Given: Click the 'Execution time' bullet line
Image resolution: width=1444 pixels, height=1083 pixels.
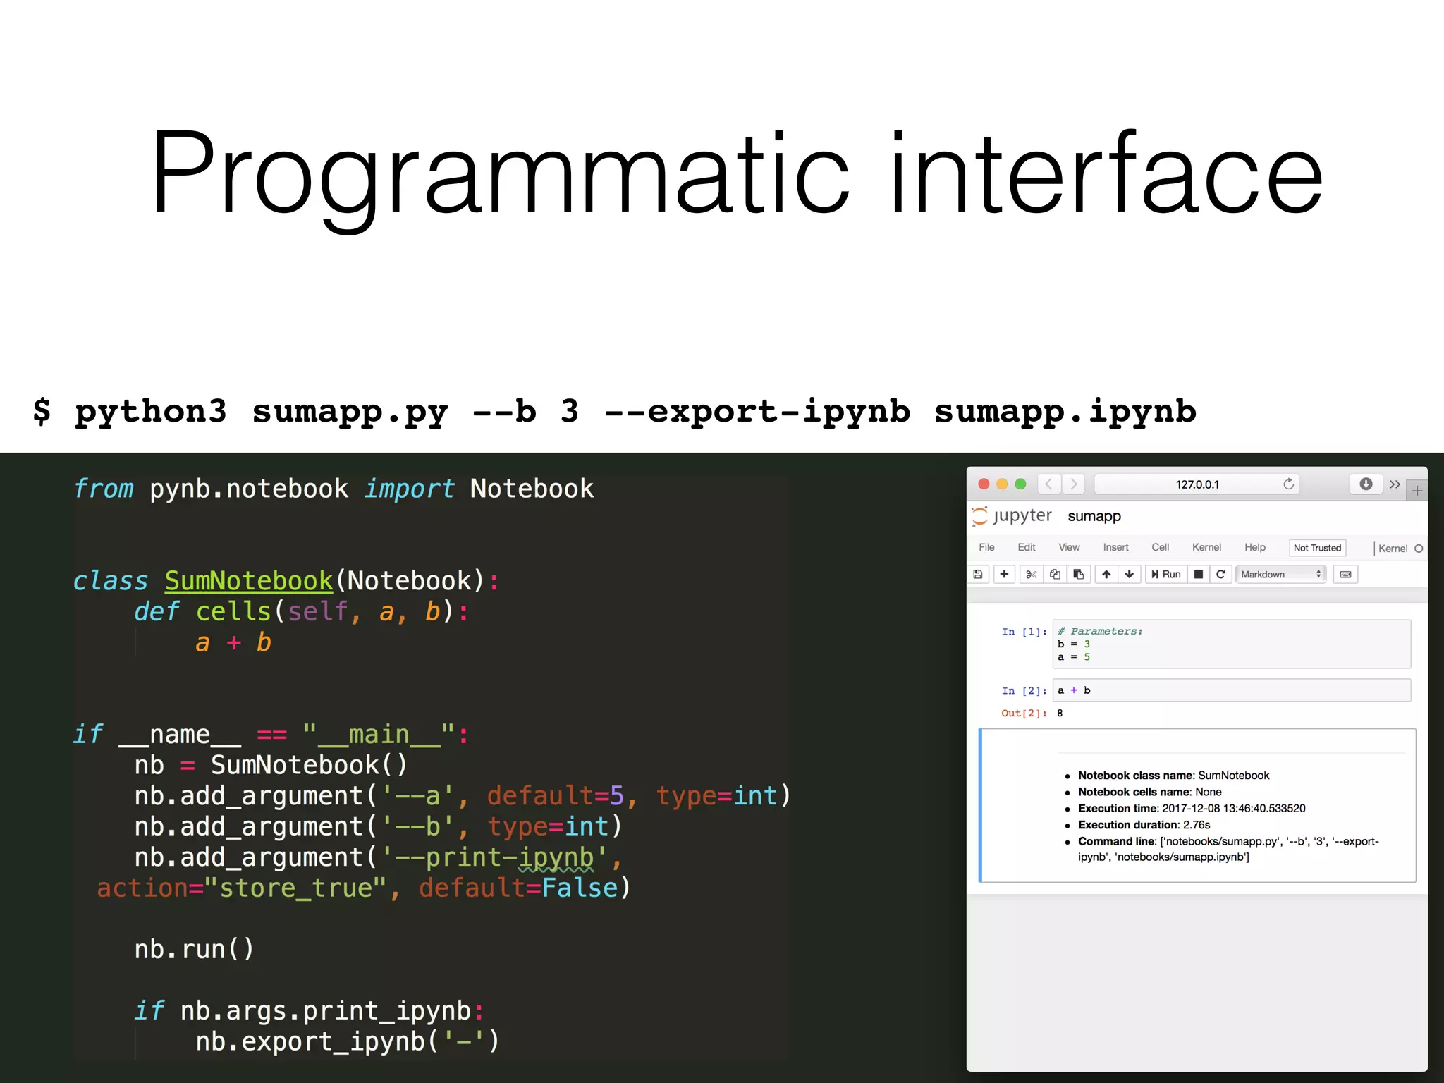Looking at the screenshot, I should point(1192,808).
